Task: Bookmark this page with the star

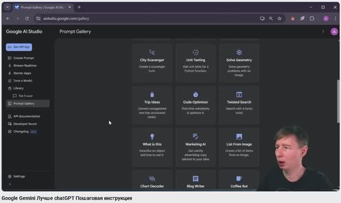Action: pos(279,19)
